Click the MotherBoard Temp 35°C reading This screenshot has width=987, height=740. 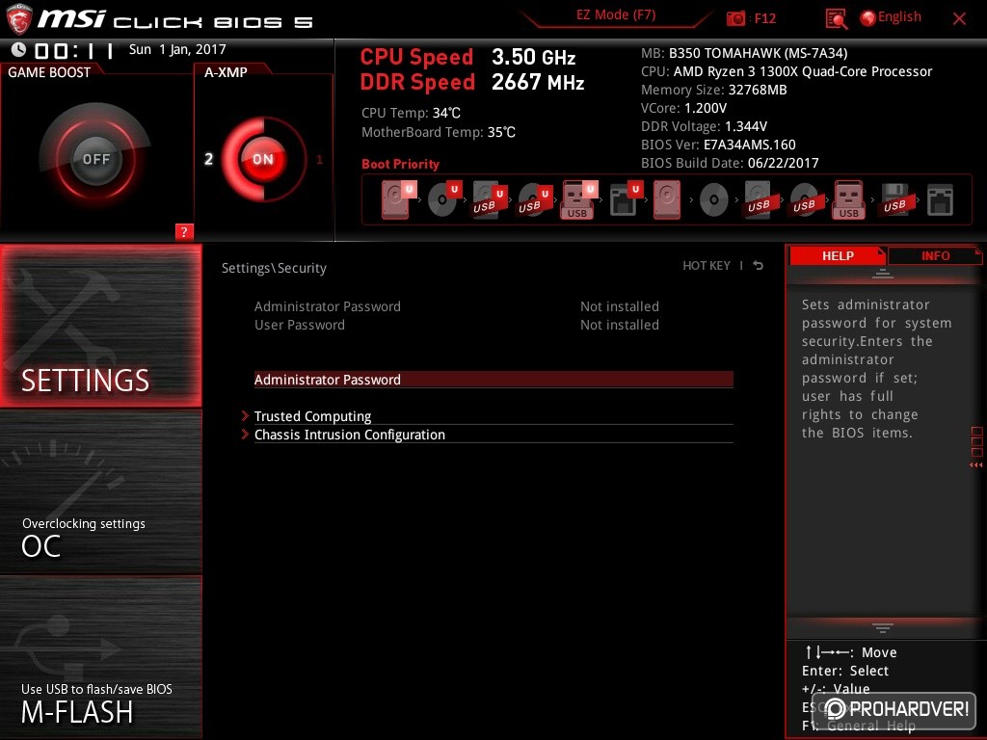[x=439, y=132]
